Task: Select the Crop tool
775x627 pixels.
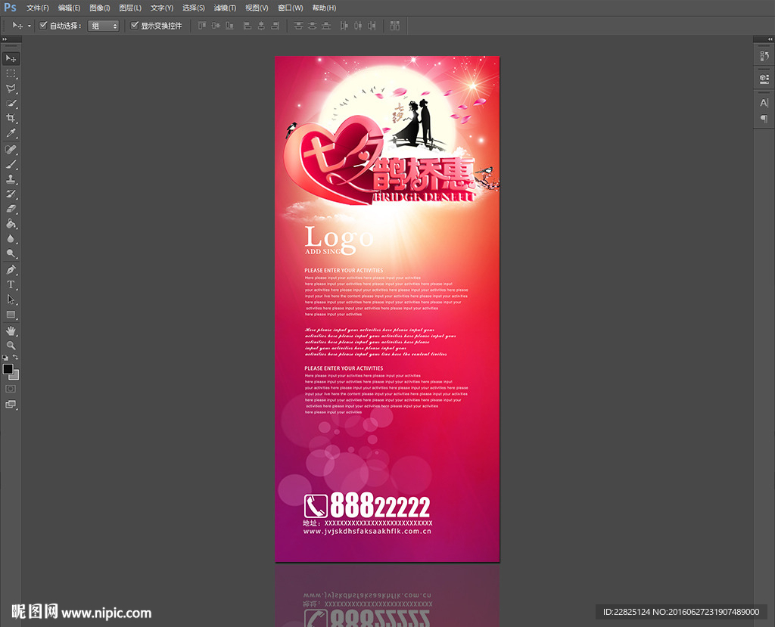Action: tap(11, 119)
